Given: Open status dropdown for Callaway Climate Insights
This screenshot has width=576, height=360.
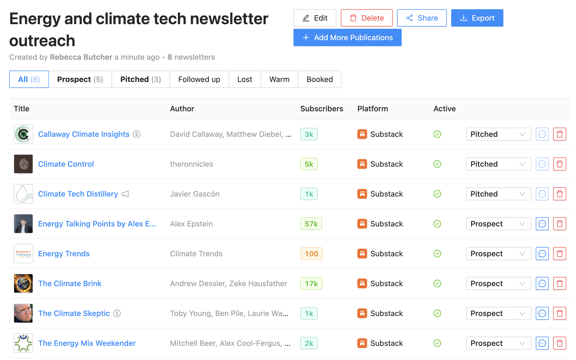Looking at the screenshot, I should pos(498,134).
